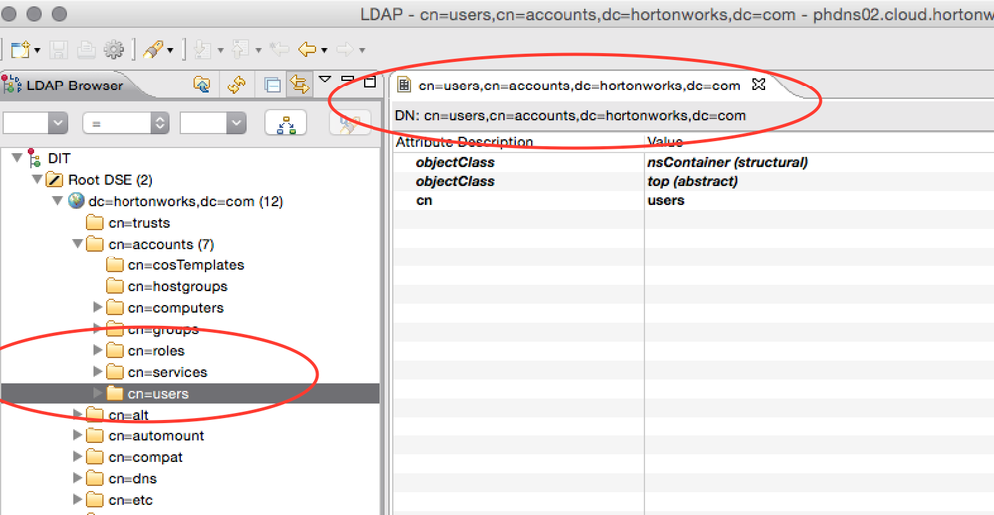Viewport: 994px width, 515px height.
Task: Click the Next Annotation toolbar icon
Action: click(x=203, y=50)
